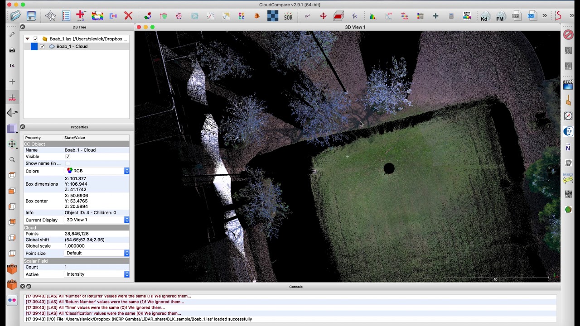580x326 pixels.
Task: Close the Console panel
Action: 22,287
